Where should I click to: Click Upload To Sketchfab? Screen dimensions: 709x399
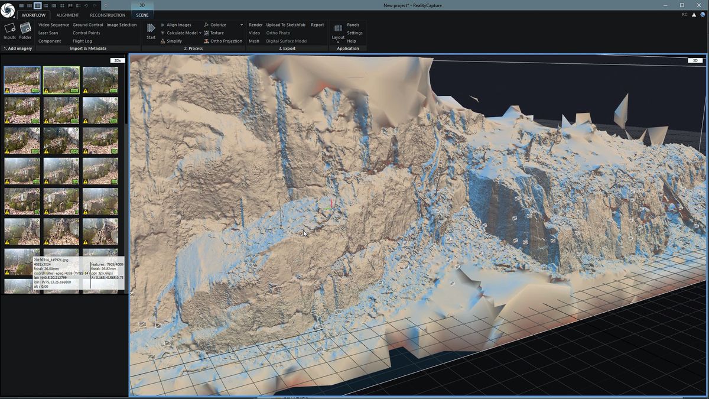(285, 24)
